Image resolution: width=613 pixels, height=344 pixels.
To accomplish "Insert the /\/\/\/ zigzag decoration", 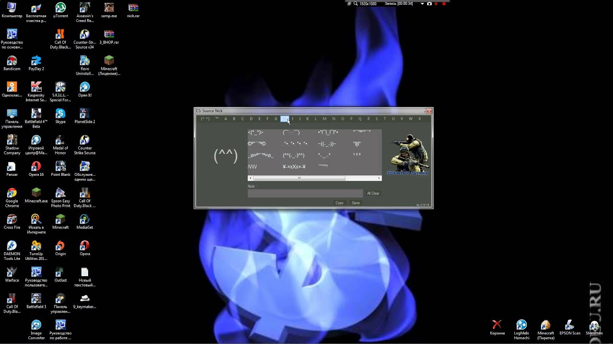I will tap(252, 167).
